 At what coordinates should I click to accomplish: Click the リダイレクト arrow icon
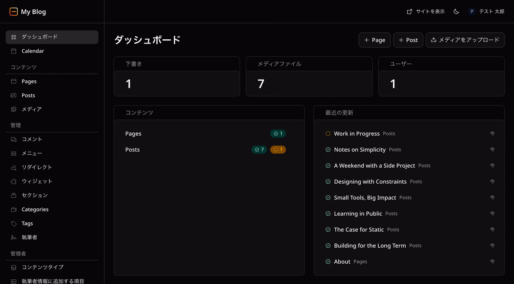[x=14, y=167]
